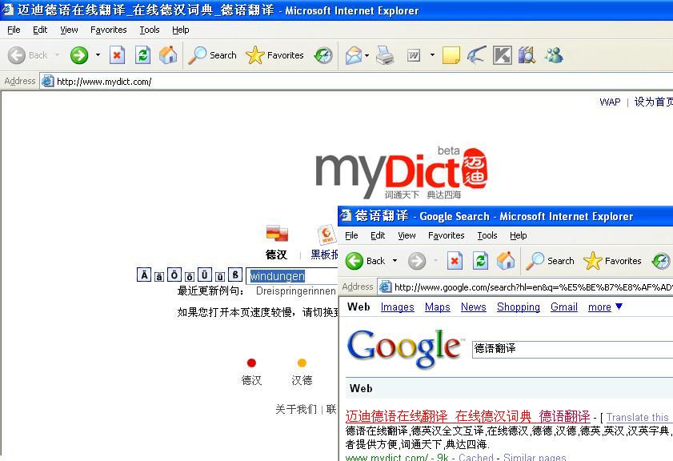Viewport: 673px width, 461px height.
Task: Click Shopping link on Google
Action: coord(519,307)
